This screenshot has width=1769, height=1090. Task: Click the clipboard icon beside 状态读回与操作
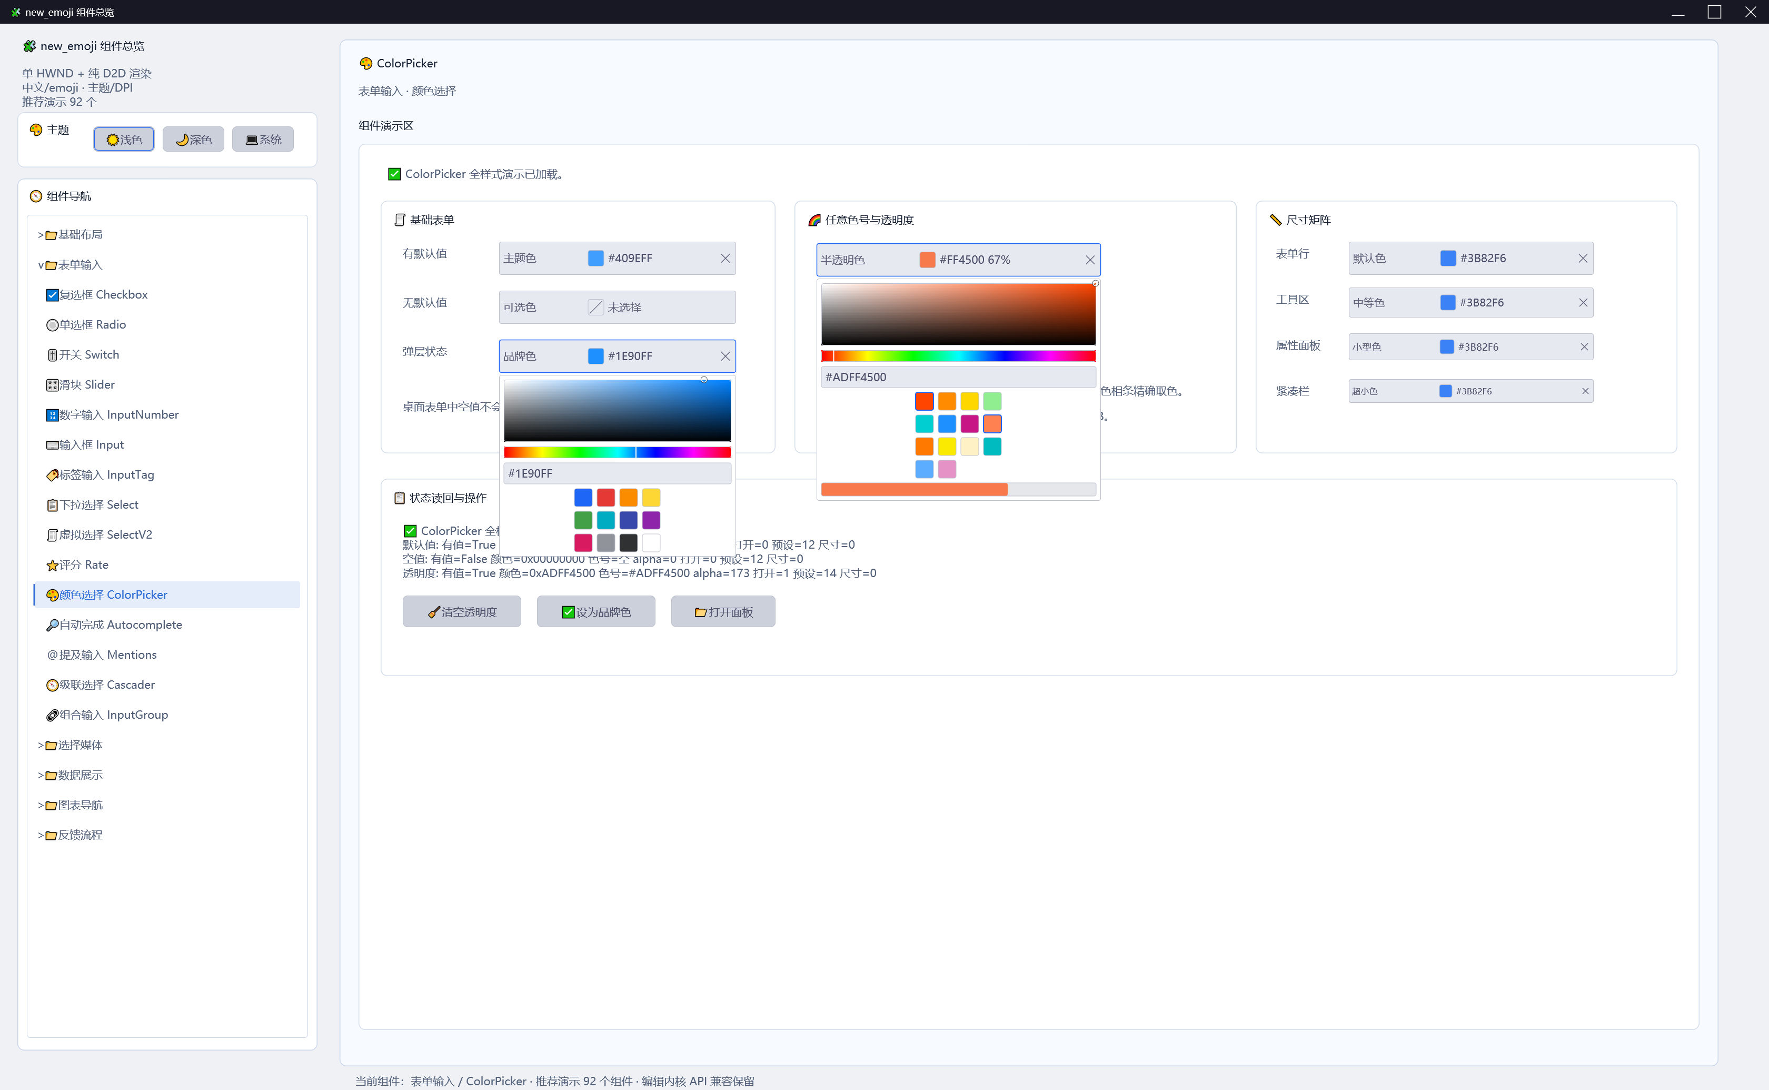(x=400, y=498)
